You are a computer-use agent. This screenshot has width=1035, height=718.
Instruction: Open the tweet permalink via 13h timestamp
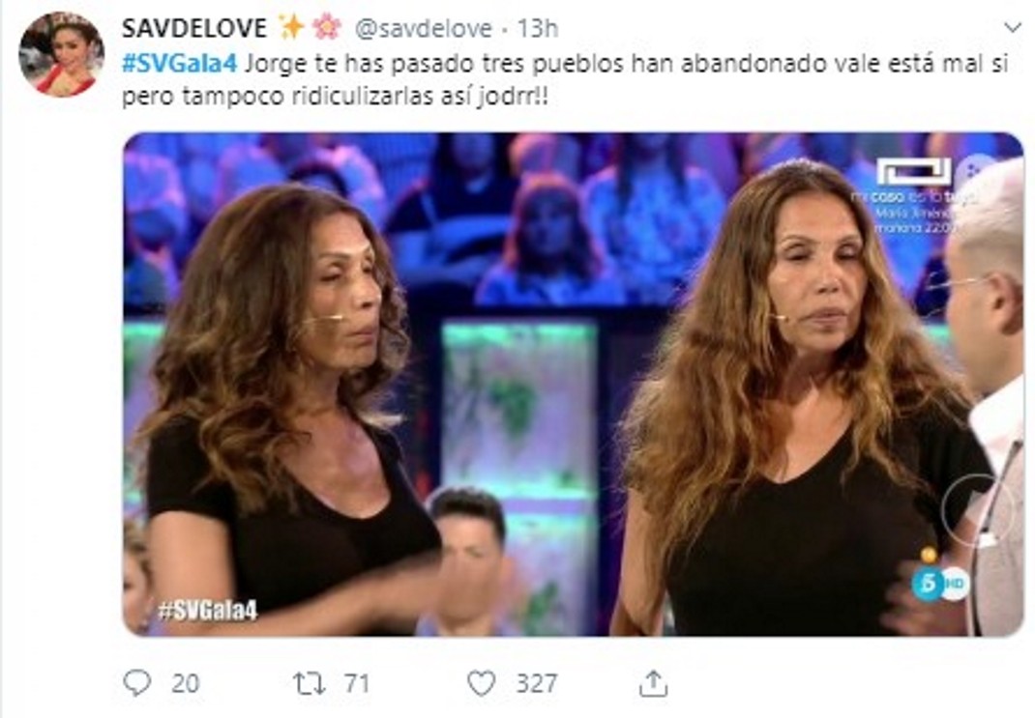(x=537, y=28)
